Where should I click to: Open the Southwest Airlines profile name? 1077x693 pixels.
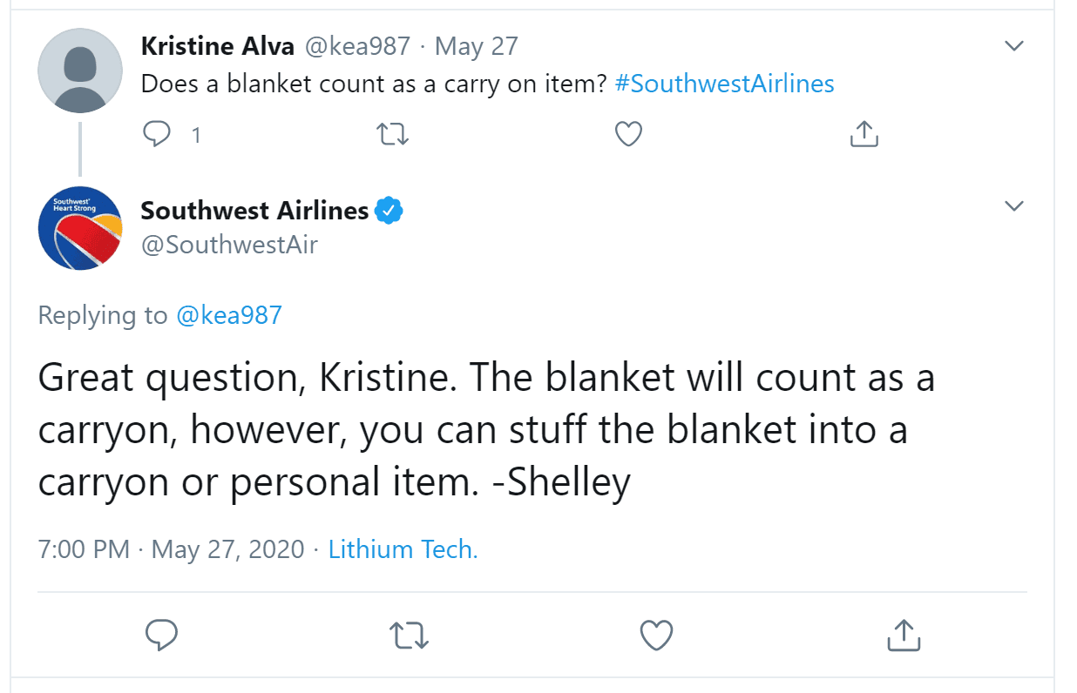[254, 211]
